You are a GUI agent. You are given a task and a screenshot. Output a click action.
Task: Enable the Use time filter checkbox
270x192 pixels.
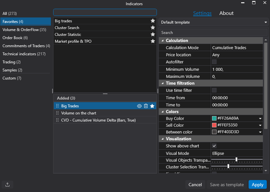[x=214, y=90]
